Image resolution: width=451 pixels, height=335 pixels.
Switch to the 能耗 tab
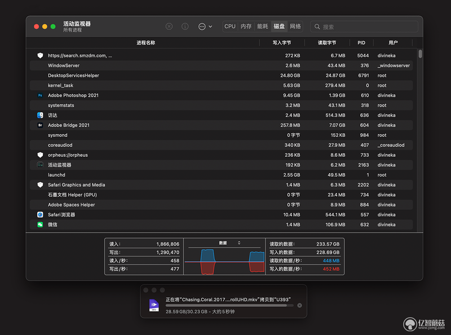263,27
